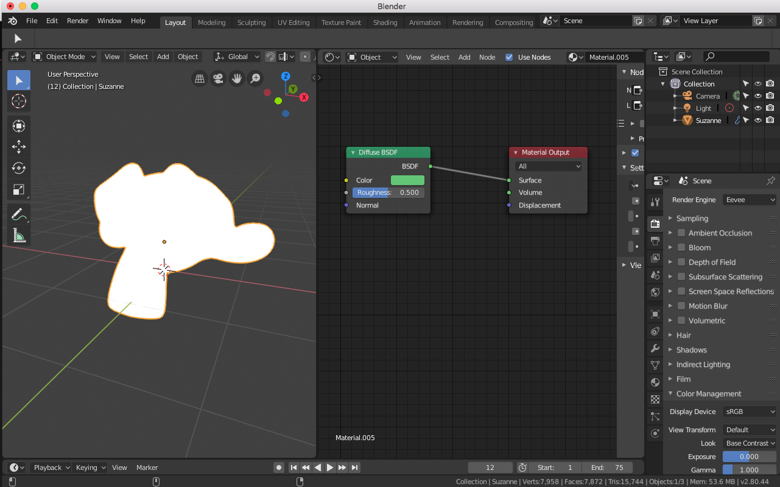Open the Output properties printer icon
The width and height of the screenshot is (780, 487).
point(655,240)
